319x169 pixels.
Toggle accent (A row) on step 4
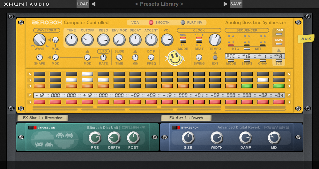[x=87, y=74]
